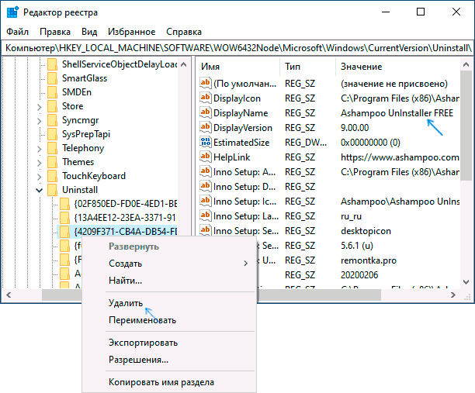Click the {02F850ED-FD0E key folder icon

coord(64,204)
